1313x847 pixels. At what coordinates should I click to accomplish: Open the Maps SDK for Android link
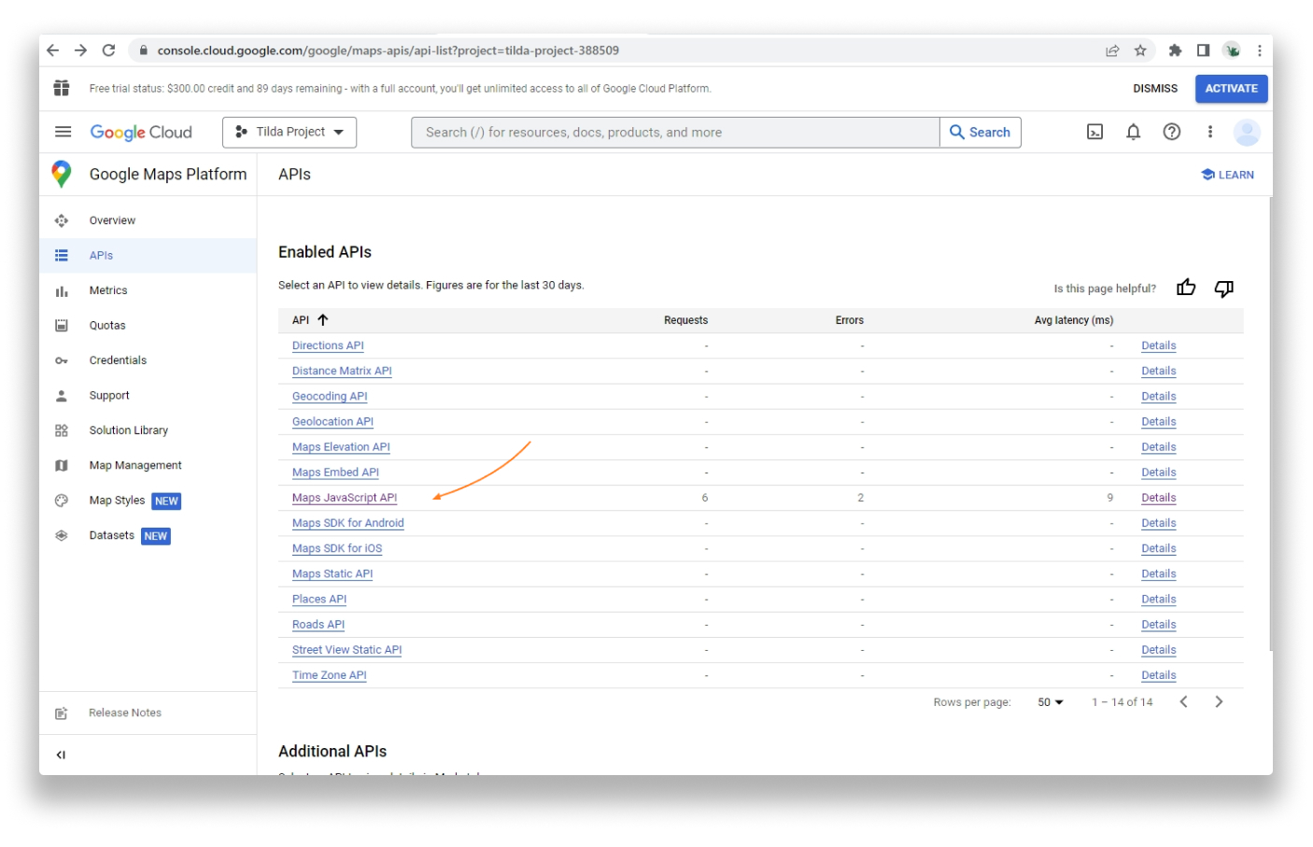(x=347, y=523)
